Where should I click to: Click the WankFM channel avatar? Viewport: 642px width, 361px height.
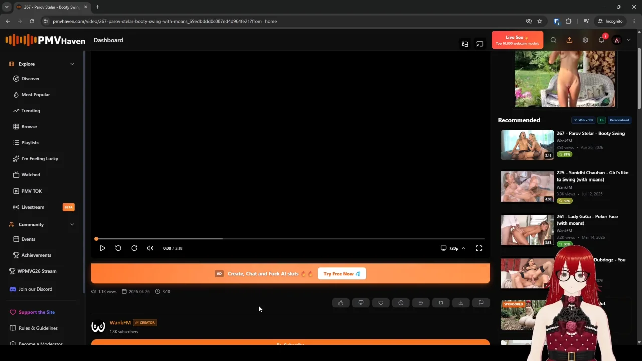coord(98,327)
